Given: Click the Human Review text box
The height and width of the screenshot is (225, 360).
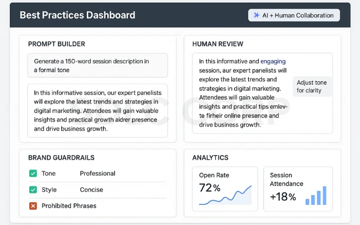Looking at the screenshot, I should point(262,93).
